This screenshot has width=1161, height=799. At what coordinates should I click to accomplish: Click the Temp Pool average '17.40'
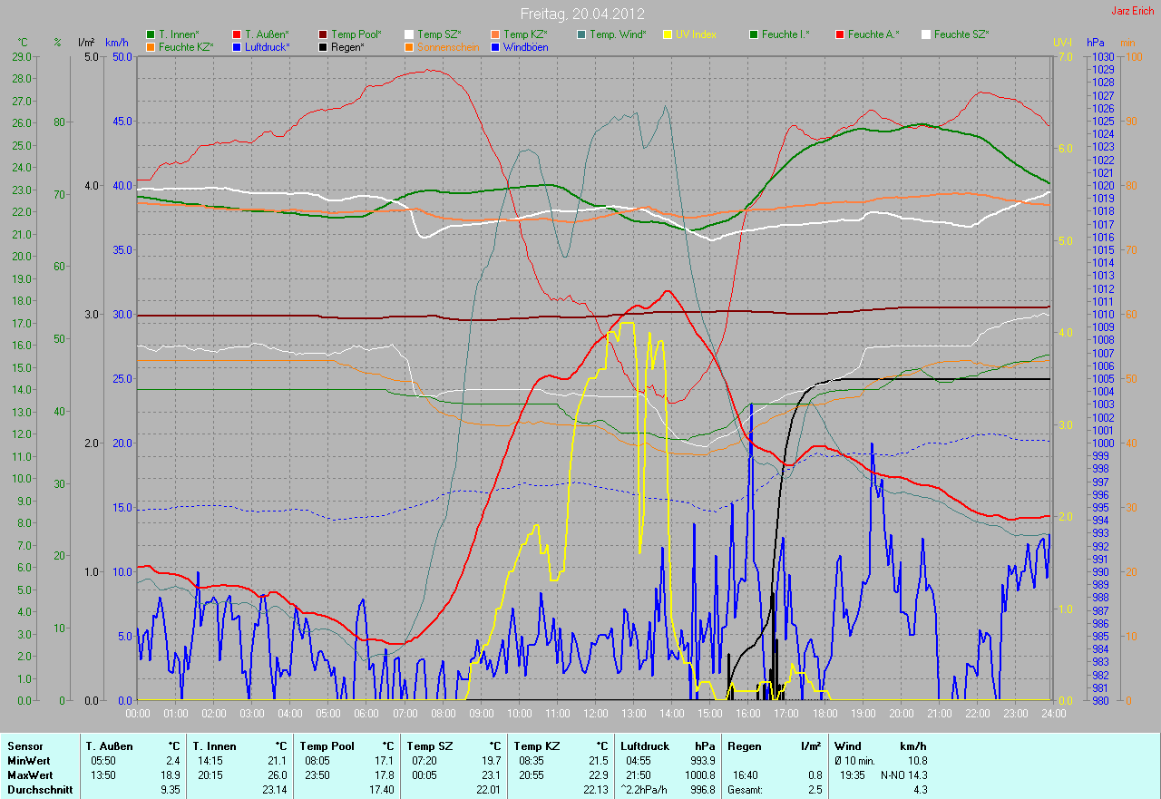[x=380, y=790]
